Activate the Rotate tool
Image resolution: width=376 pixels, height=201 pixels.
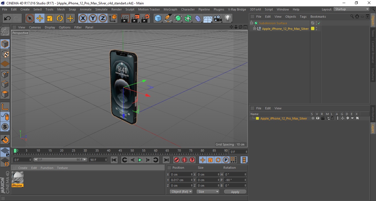pos(60,18)
